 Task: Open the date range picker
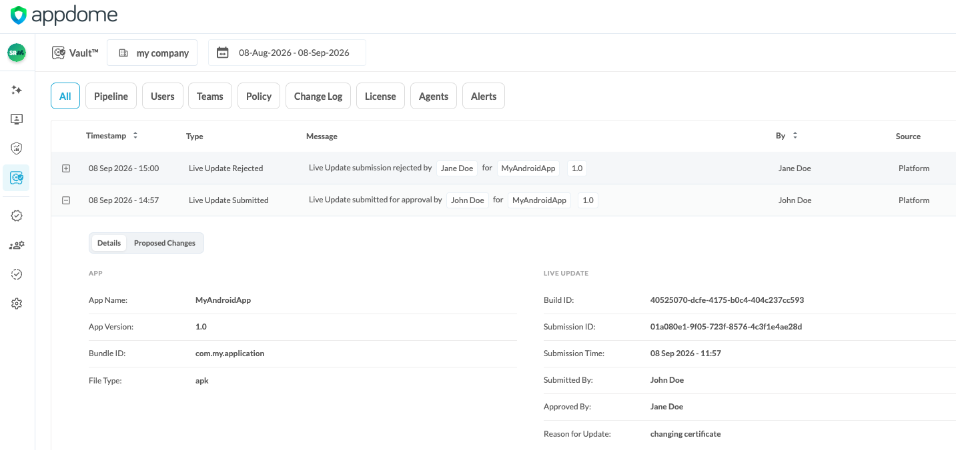(x=287, y=53)
